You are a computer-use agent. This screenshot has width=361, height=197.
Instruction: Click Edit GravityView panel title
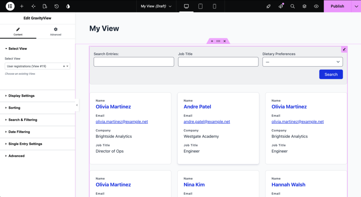tap(37, 18)
